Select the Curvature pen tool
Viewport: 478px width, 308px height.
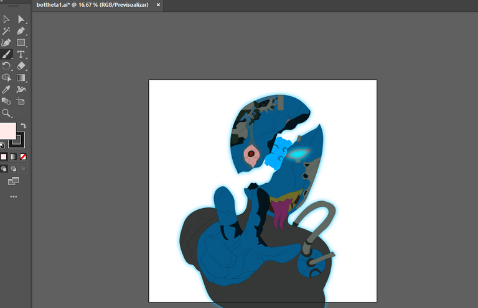pyautogui.click(x=6, y=43)
